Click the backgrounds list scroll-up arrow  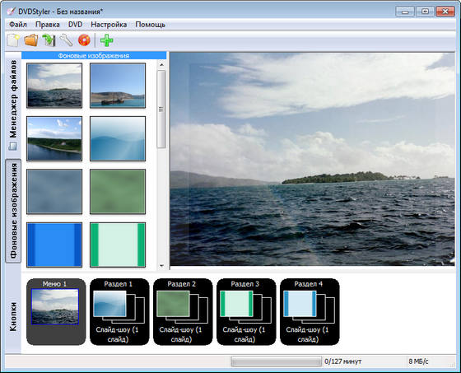click(161, 64)
